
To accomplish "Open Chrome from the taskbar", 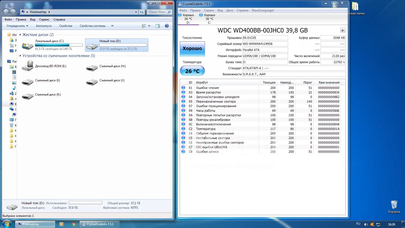I will click(73, 224).
